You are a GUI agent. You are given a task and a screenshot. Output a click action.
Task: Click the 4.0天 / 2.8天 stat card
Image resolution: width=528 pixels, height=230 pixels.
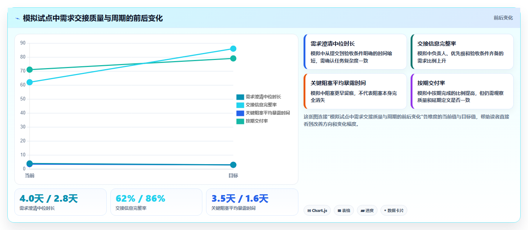(x=60, y=202)
